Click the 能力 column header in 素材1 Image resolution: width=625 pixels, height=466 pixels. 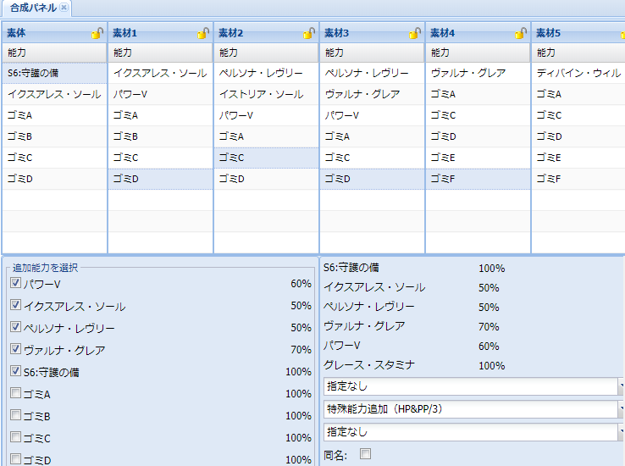[x=160, y=53]
